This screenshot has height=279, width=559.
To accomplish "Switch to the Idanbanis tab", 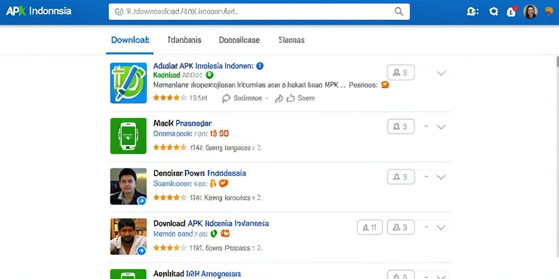I will 185,40.
